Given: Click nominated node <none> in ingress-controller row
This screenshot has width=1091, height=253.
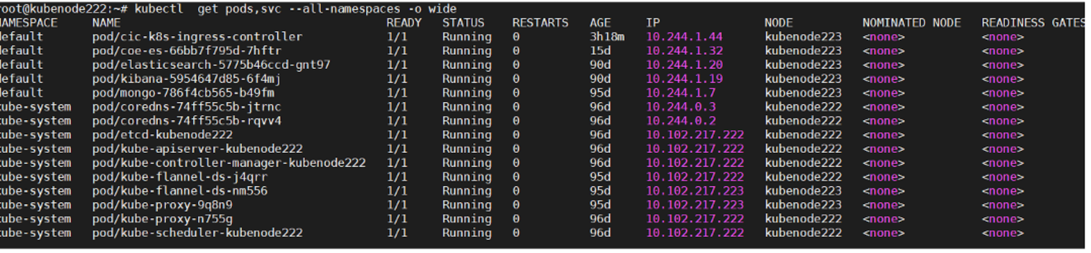Looking at the screenshot, I should coord(884,37).
